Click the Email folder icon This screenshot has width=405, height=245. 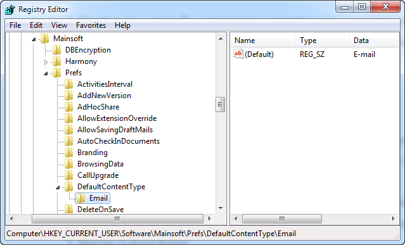pyautogui.click(x=81, y=198)
